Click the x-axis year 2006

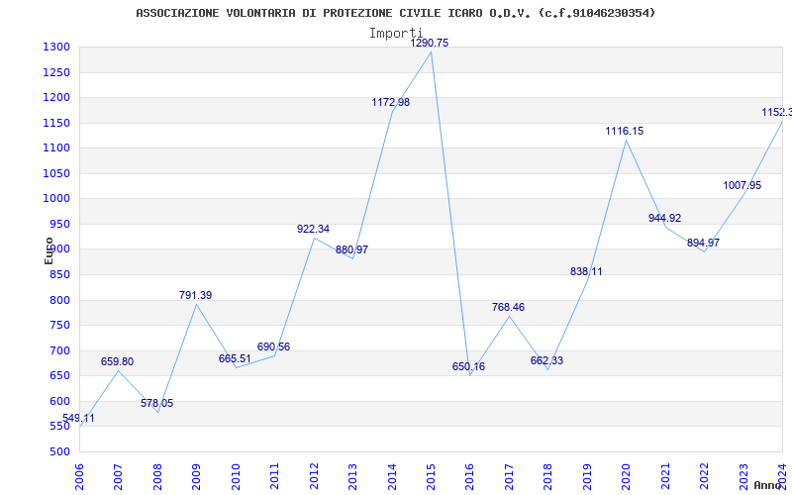point(79,476)
